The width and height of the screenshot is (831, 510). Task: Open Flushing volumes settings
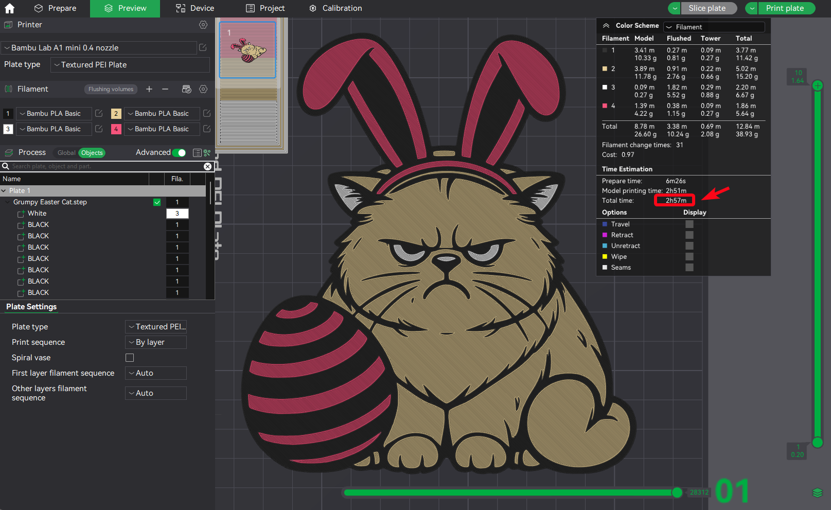[111, 89]
